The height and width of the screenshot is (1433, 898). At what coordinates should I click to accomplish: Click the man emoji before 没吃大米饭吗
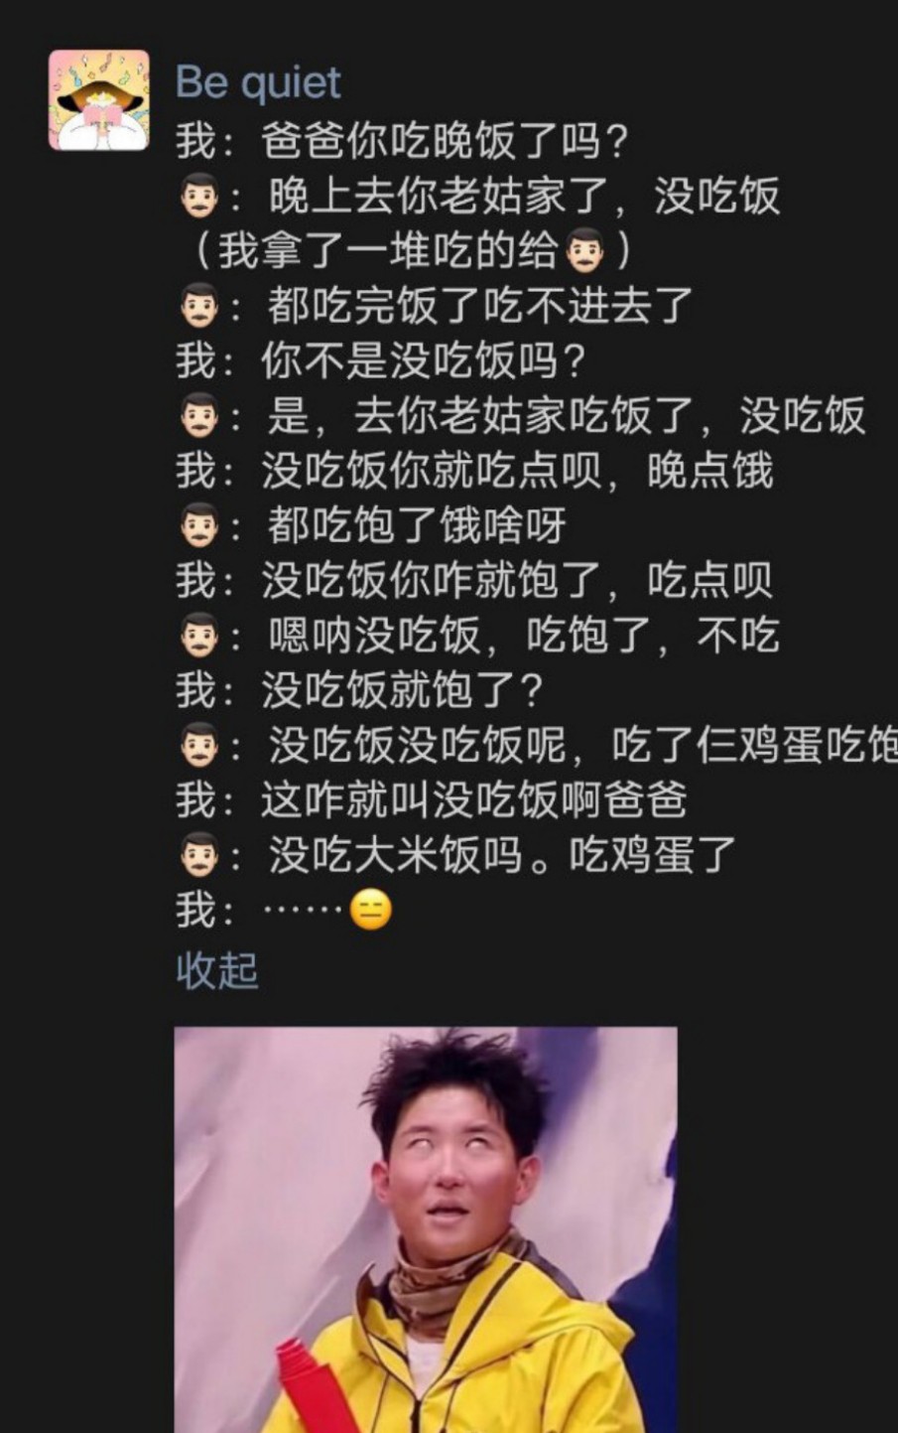(x=199, y=854)
